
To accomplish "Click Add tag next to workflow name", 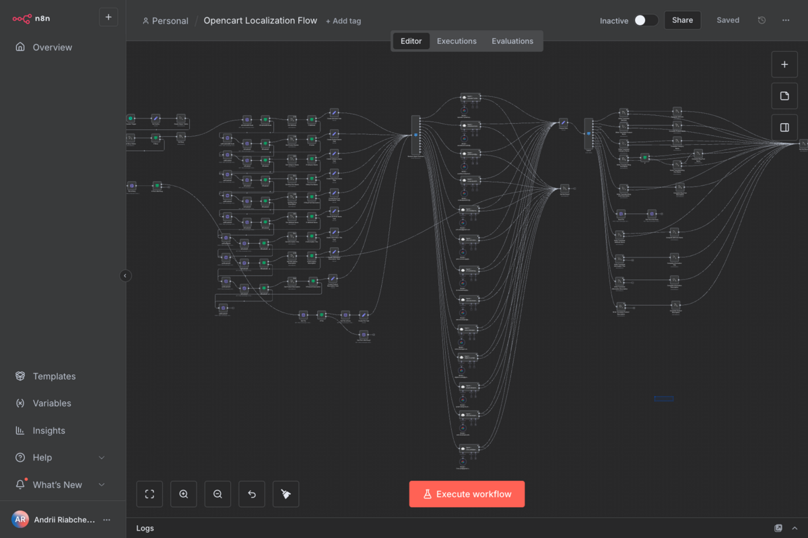I will (x=343, y=21).
